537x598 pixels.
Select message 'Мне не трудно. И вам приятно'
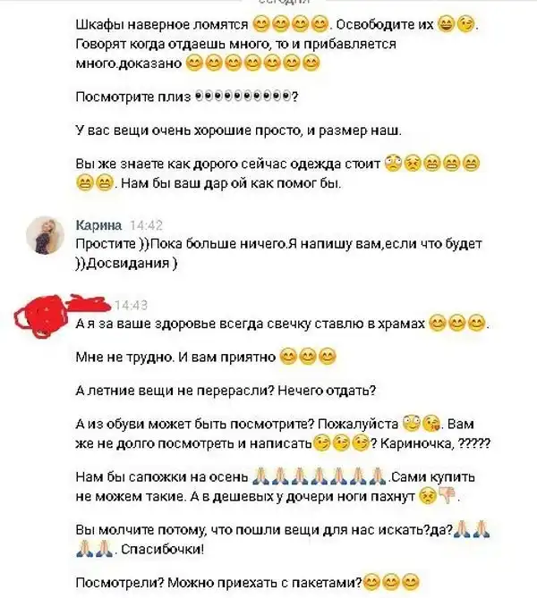(x=206, y=357)
